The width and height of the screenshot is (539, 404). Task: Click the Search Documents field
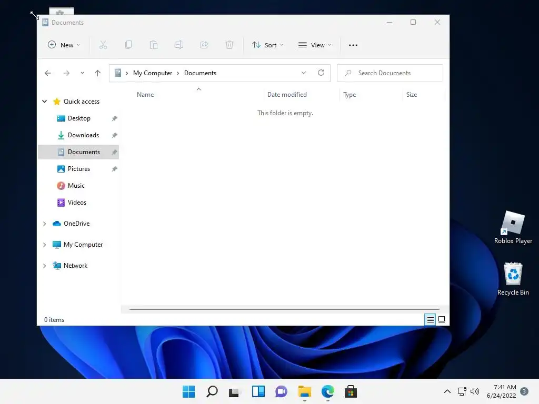(390, 73)
